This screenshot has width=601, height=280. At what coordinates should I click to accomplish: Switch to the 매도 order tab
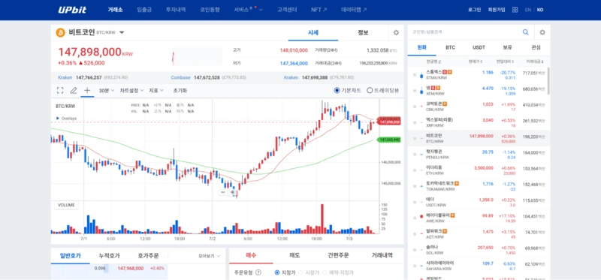coord(294,255)
